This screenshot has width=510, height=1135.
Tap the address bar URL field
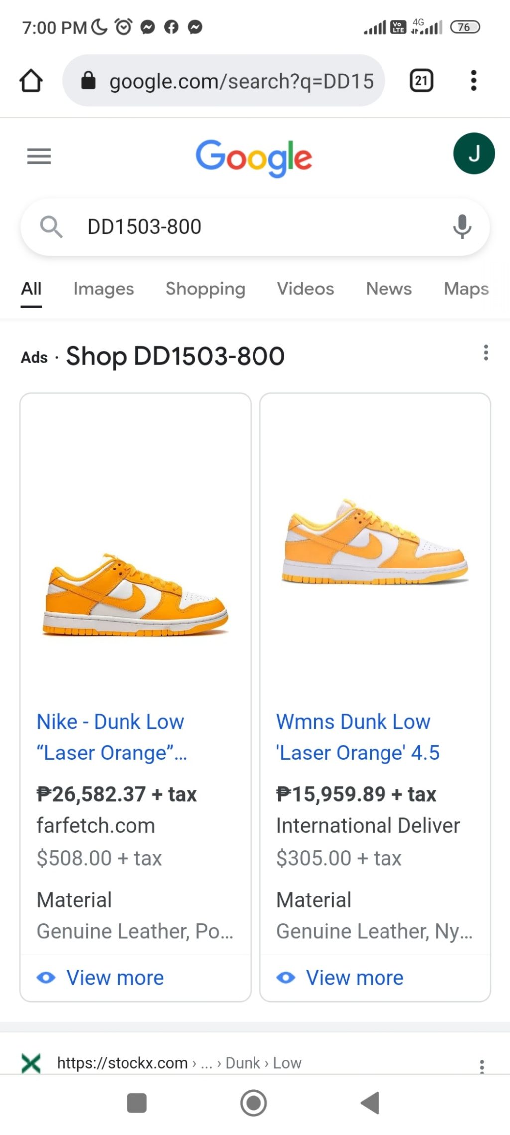pyautogui.click(x=241, y=81)
